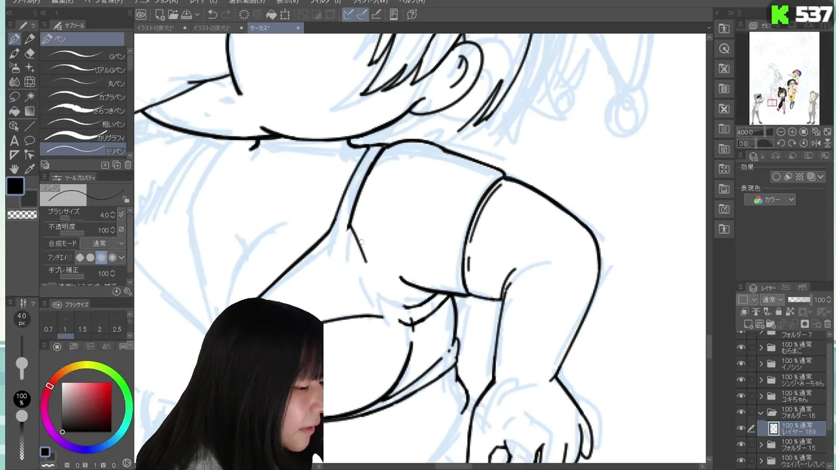Hide the むらまこ folder layer

(x=741, y=348)
